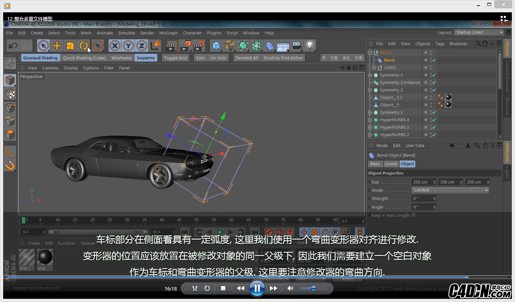Click the HyperNURBS generator icon
The height and width of the screenshot is (302, 515).
coord(243,46)
